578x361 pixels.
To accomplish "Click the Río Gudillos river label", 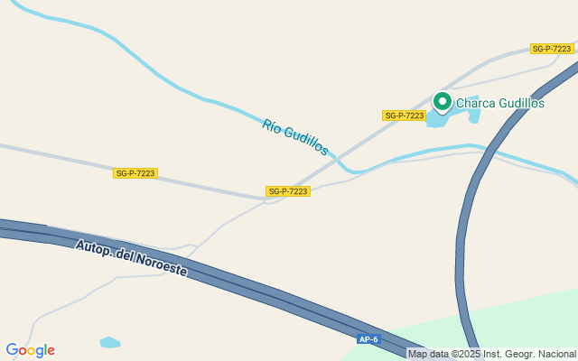I will [295, 137].
